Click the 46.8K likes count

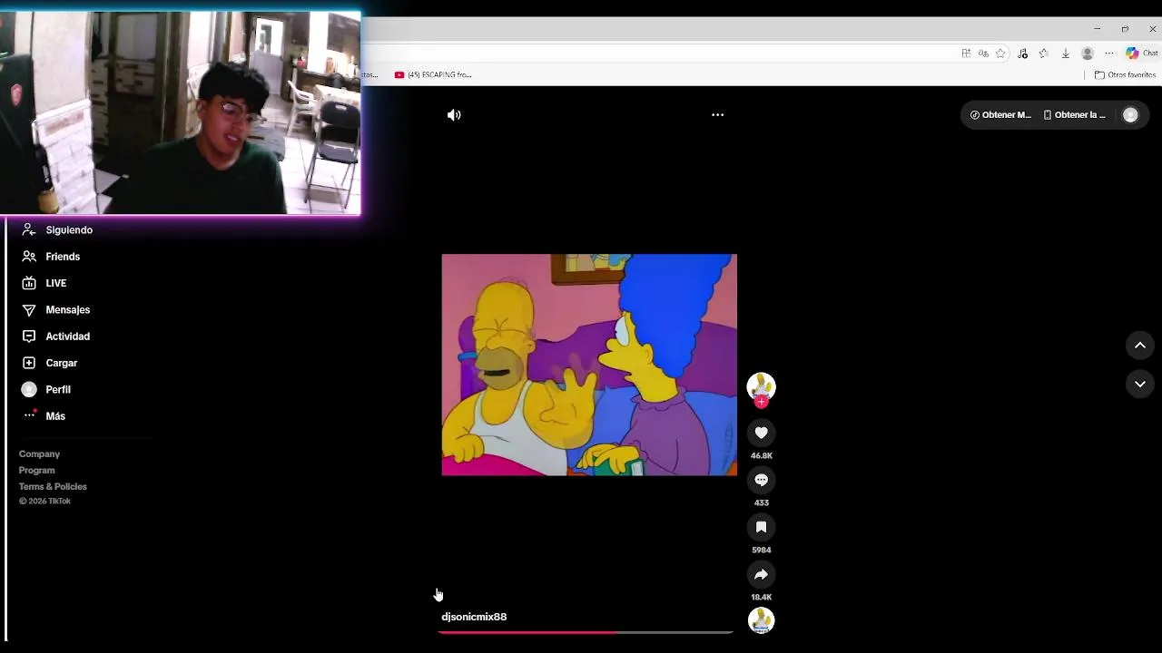(761, 455)
